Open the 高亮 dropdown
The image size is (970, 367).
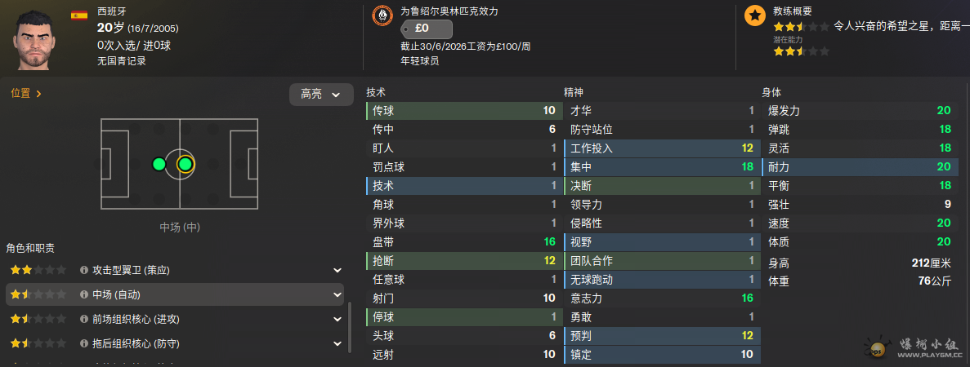point(321,95)
